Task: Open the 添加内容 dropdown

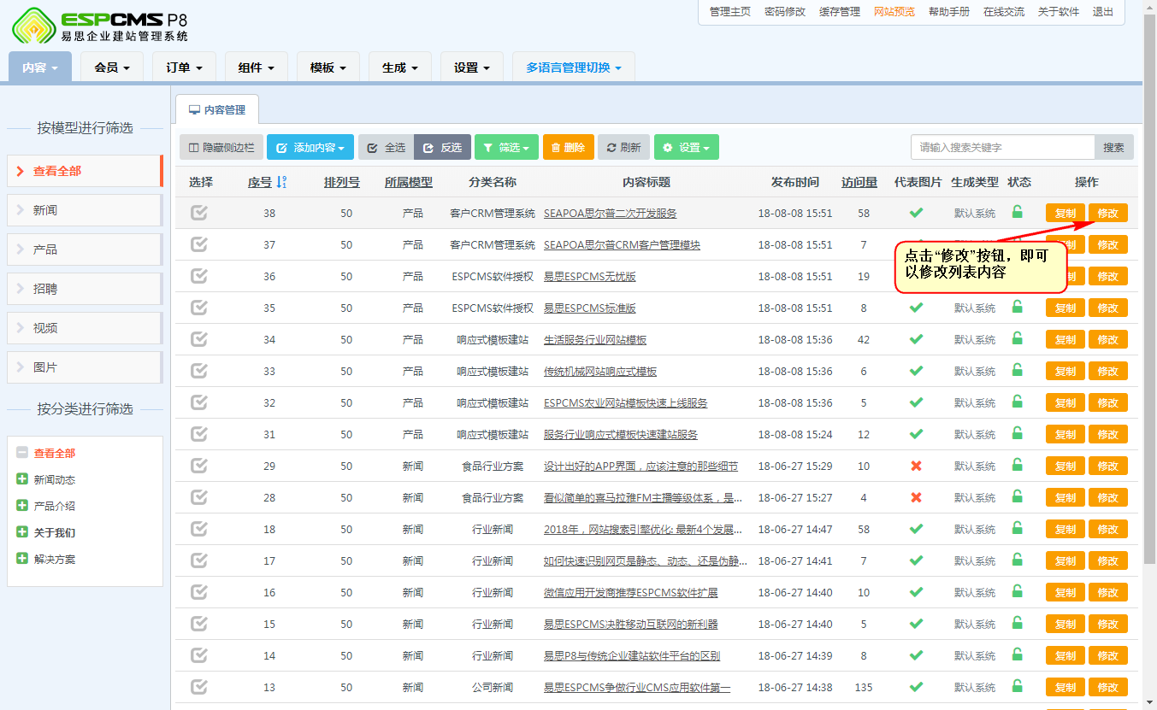Action: click(310, 147)
